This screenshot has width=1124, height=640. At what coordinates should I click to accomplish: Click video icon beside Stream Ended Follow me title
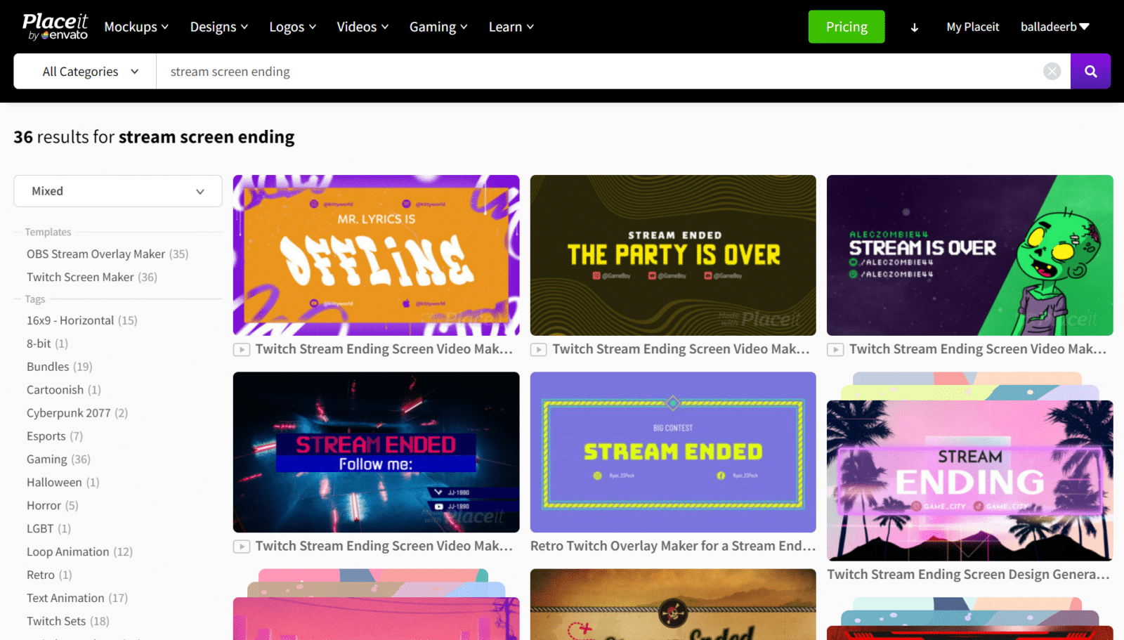242,546
